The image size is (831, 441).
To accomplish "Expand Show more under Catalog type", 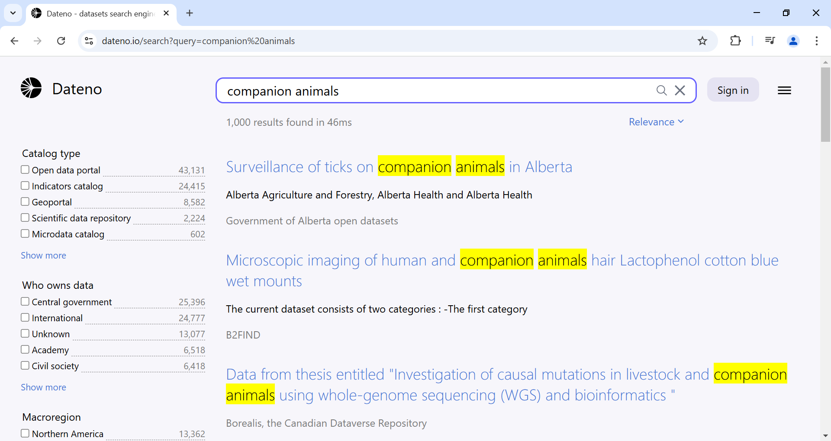I will tap(43, 256).
